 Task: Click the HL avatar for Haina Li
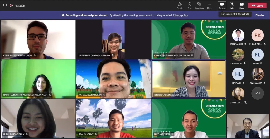tap(238, 74)
